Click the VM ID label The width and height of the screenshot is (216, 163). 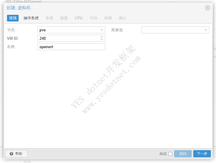click(x=13, y=38)
